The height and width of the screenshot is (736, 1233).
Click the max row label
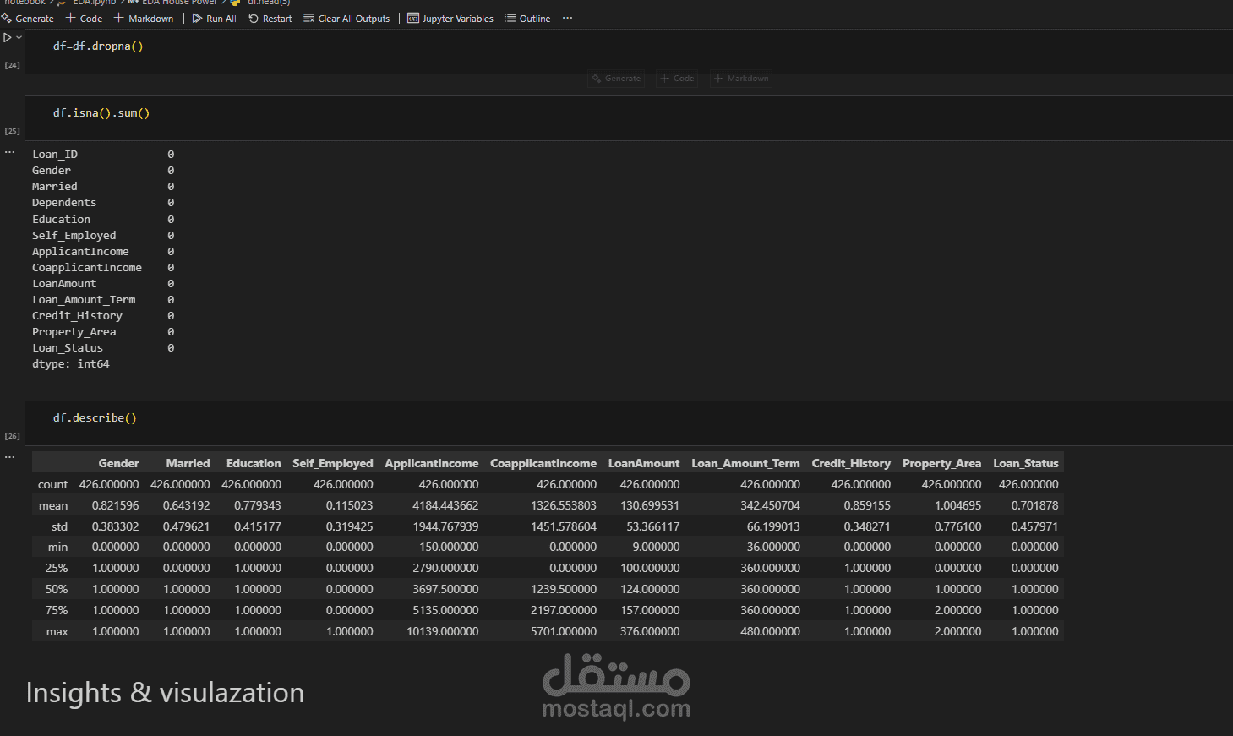(x=57, y=631)
